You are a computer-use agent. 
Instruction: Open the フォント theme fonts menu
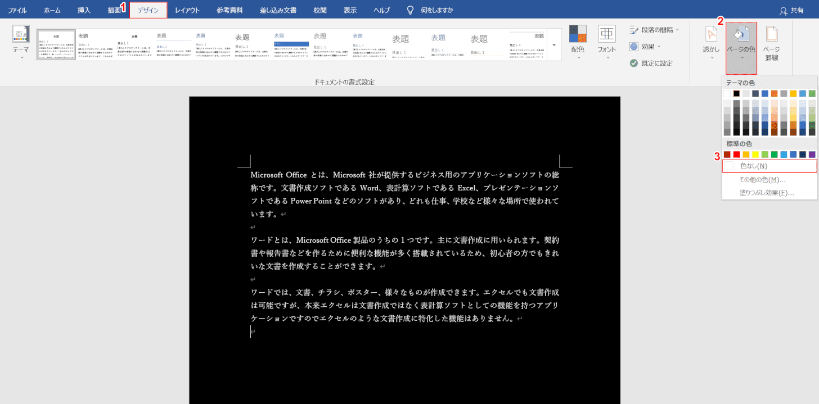[x=607, y=43]
